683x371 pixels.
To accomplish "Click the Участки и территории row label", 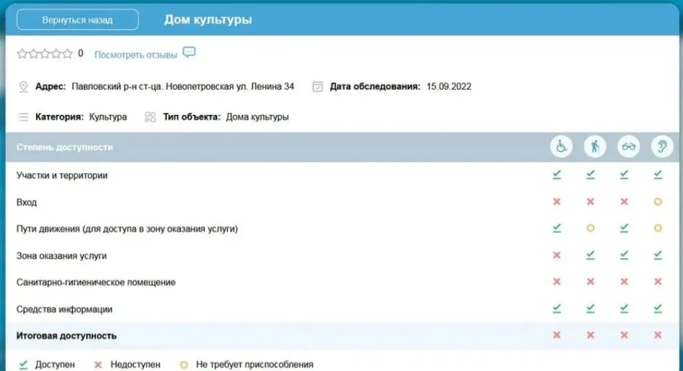I will click(x=62, y=175).
